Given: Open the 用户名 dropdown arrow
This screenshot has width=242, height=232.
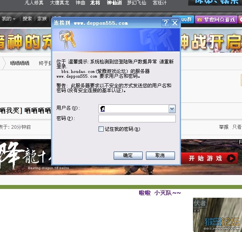Looking at the screenshot, I should tap(172, 109).
